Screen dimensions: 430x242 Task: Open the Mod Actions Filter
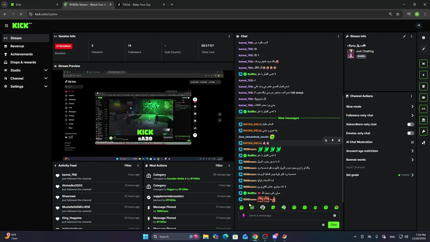pos(219,166)
